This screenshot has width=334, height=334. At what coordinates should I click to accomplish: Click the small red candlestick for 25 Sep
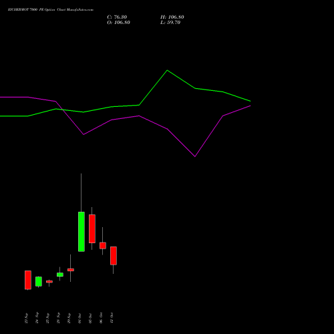tap(49, 282)
